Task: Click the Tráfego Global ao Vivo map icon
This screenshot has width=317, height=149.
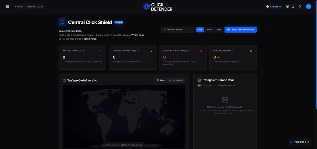Action: pos(64,81)
